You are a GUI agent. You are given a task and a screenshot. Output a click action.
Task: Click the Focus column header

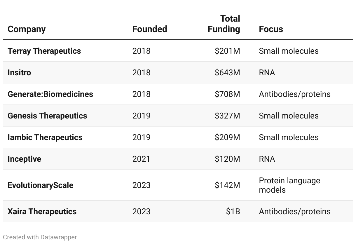click(271, 29)
